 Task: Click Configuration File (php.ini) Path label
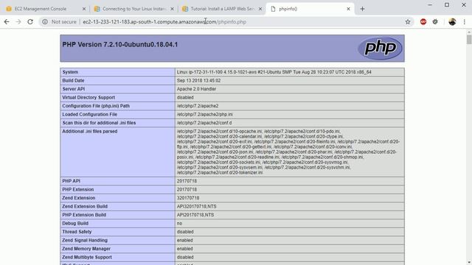pos(96,106)
